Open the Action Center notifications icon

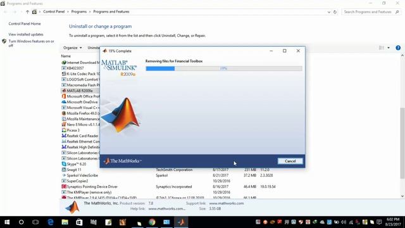click(379, 222)
